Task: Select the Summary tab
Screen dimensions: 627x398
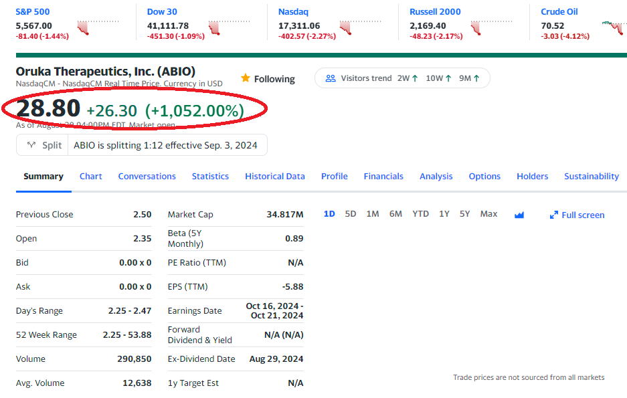Action: 43,176
